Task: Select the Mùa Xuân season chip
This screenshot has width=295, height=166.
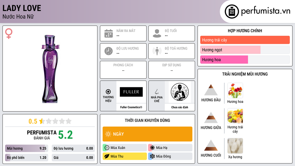Action: [x=125, y=148]
